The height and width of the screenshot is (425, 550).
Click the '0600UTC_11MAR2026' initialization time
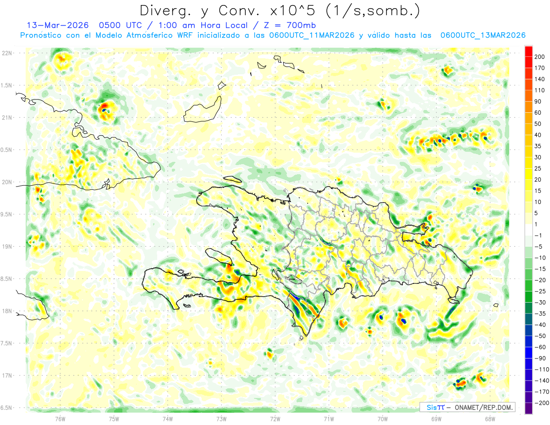click(x=312, y=35)
